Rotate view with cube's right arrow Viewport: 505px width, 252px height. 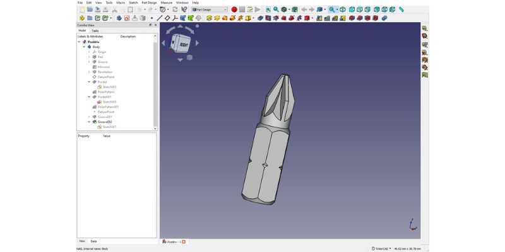point(197,43)
